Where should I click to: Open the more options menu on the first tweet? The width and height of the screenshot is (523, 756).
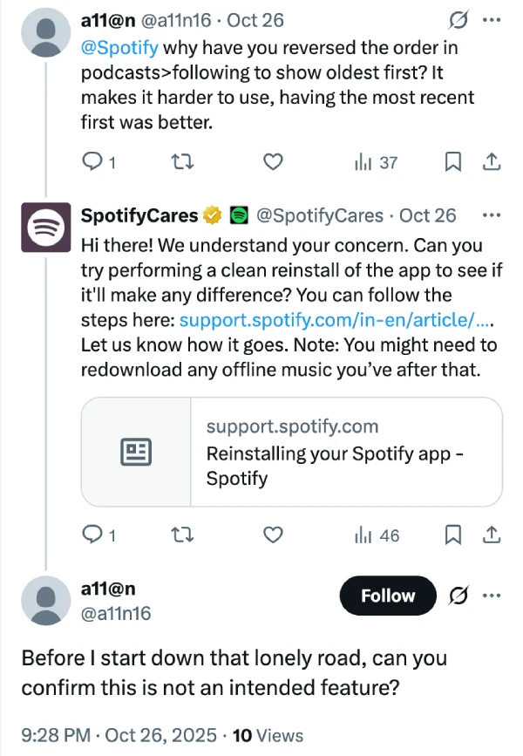(492, 19)
